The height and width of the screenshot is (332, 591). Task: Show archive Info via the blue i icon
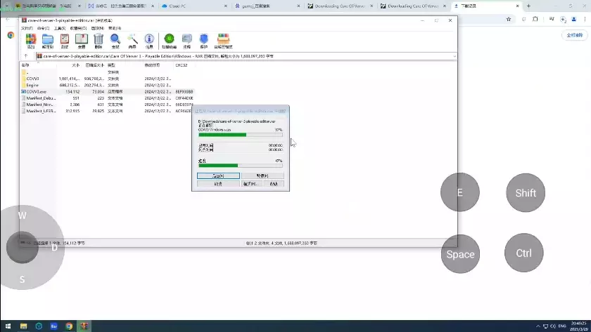click(149, 41)
